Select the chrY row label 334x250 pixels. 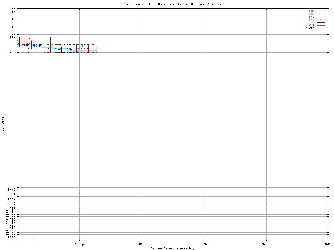[11, 239]
